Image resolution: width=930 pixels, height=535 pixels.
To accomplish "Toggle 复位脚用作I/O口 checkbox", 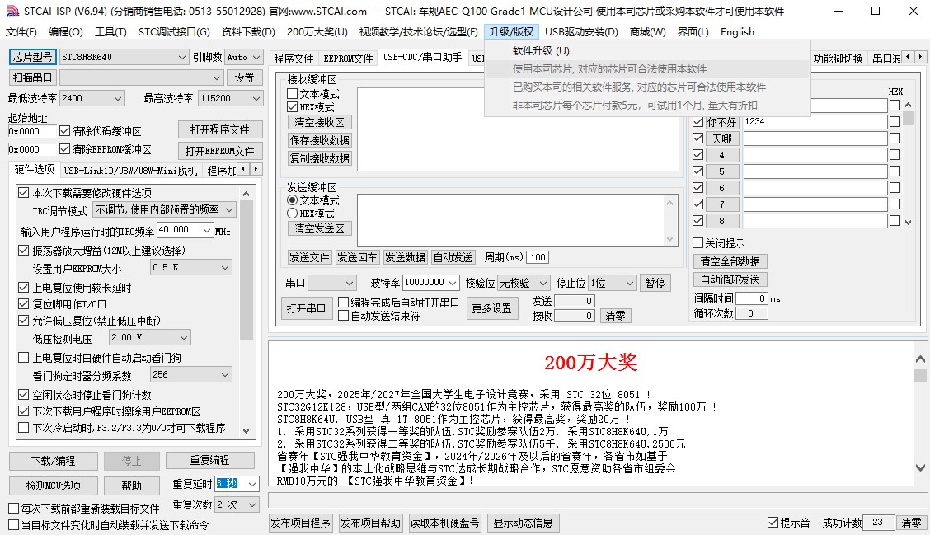I will tap(24, 303).
